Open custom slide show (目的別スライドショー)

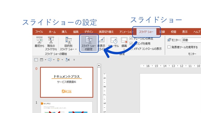(x=68, y=44)
